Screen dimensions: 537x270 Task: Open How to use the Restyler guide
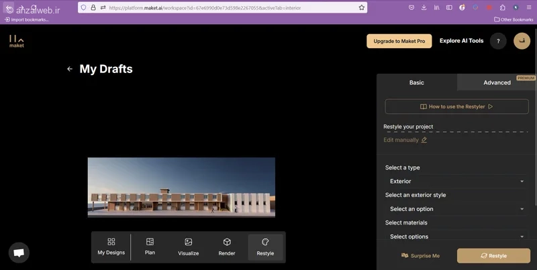click(x=456, y=107)
